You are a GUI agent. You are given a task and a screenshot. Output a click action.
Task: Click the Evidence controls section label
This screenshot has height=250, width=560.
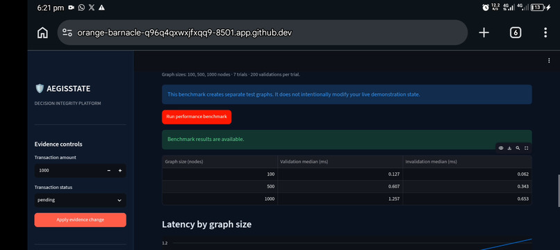click(x=58, y=144)
